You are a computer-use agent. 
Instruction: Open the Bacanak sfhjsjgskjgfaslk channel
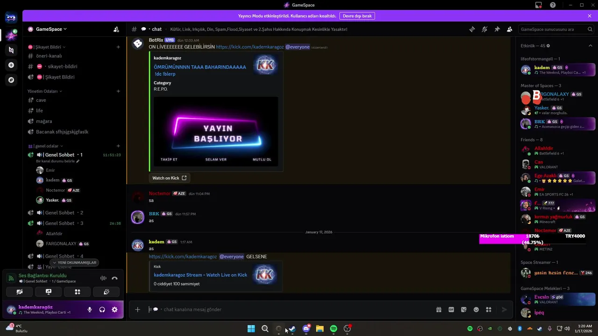click(x=75, y=132)
